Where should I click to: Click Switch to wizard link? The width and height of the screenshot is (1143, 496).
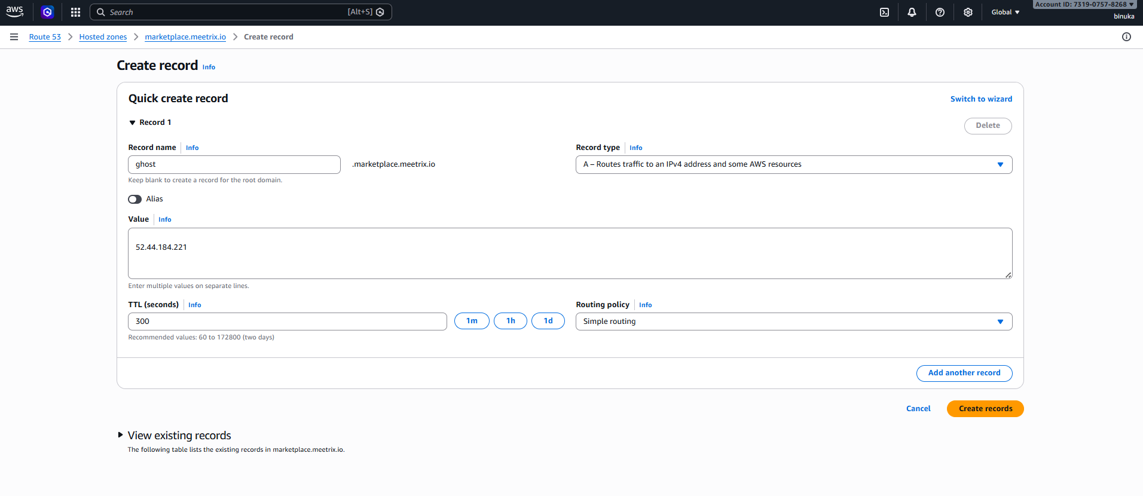click(981, 99)
